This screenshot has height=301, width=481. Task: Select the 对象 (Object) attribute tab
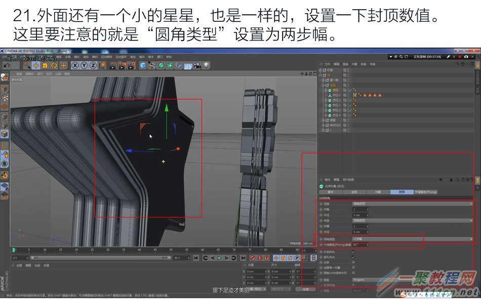click(x=378, y=192)
